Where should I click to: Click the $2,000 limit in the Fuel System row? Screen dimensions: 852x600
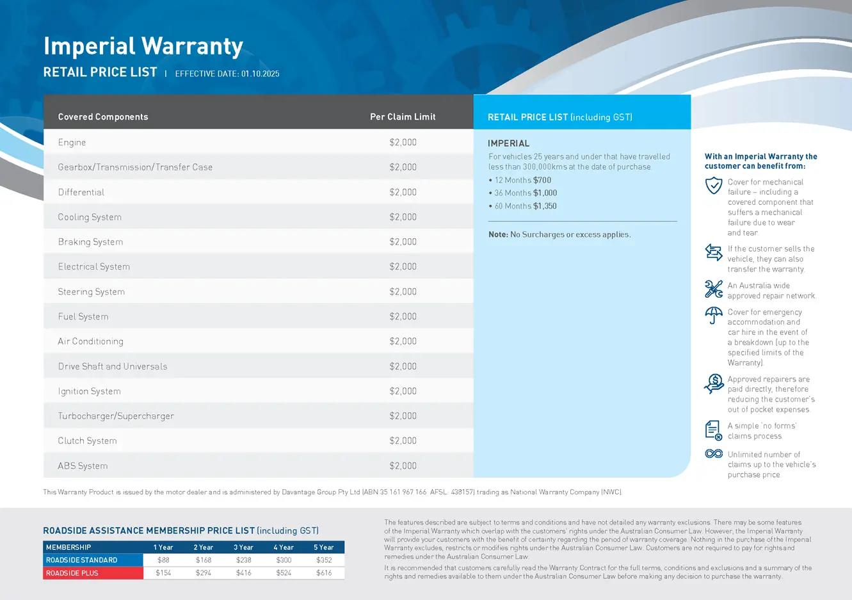[403, 316]
